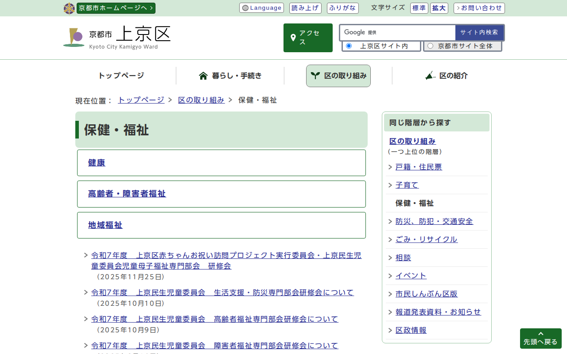Image resolution: width=567 pixels, height=354 pixels.
Task: Click the house icon for 暮らし・手続き
Action: pyautogui.click(x=203, y=76)
